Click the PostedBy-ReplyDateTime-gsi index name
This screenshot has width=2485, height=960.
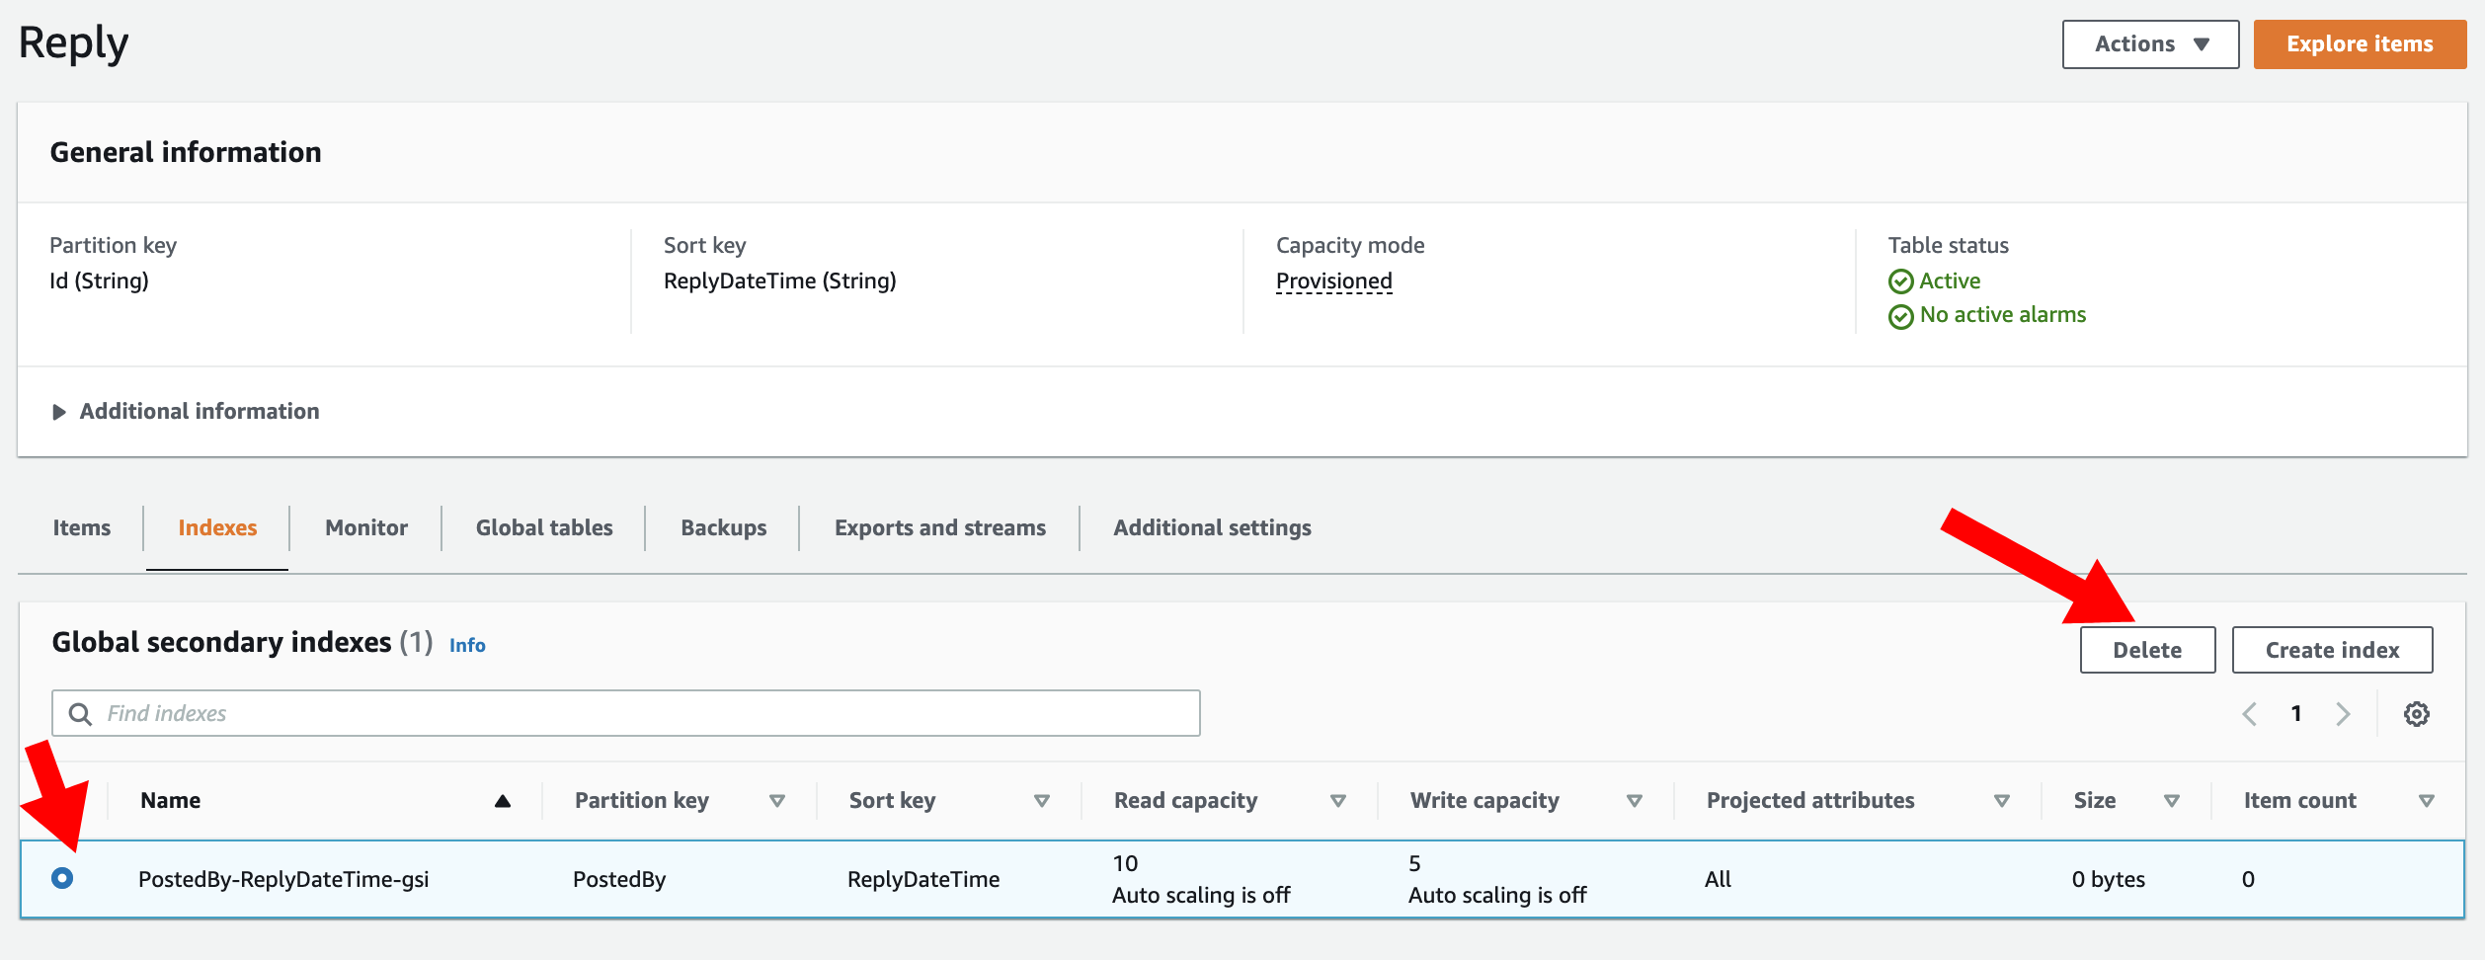point(283,879)
